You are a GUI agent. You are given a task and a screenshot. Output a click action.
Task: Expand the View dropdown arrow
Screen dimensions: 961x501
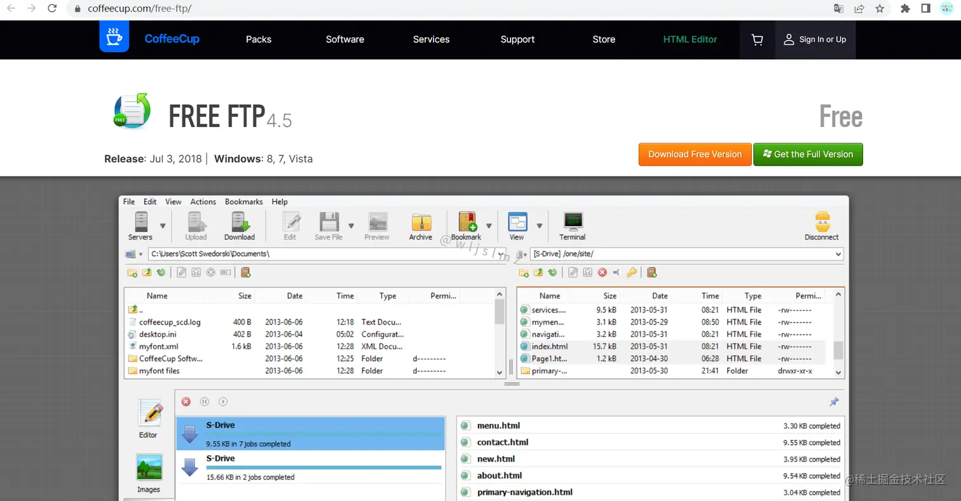tap(540, 225)
